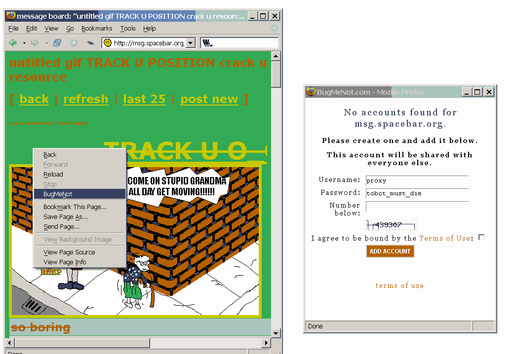516x354 pixels.
Task: Click the 'terms of use' link at bottom of BugMeNot
Action: [x=399, y=285]
